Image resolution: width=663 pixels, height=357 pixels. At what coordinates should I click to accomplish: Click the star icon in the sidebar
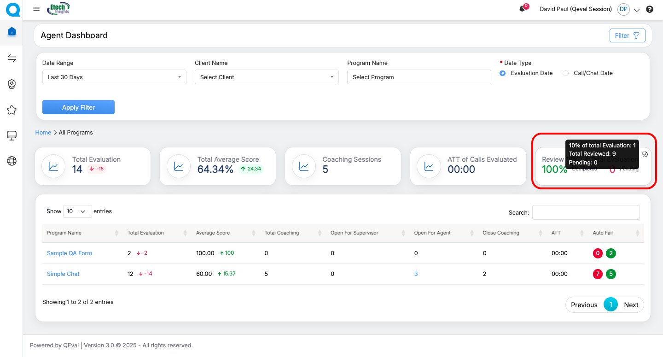tap(12, 110)
